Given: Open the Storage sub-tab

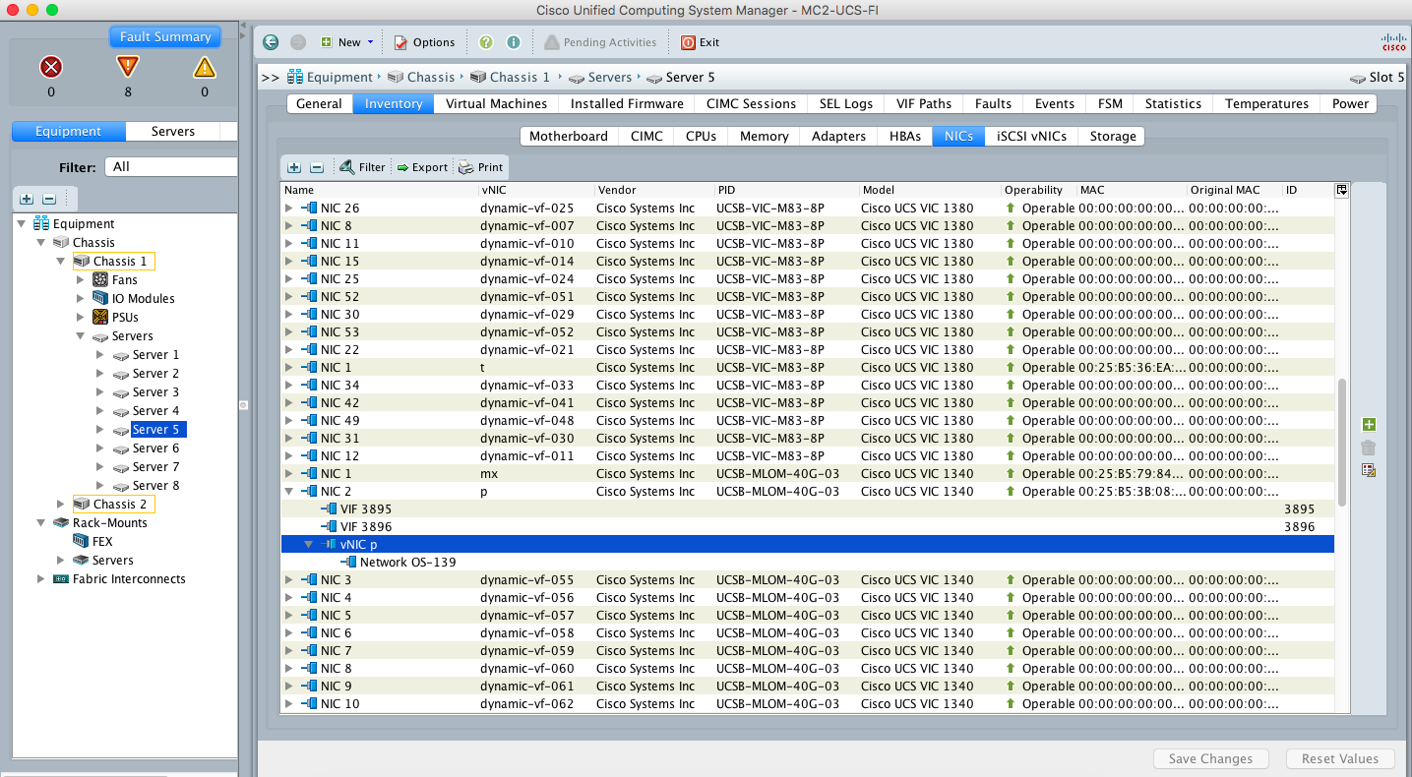Looking at the screenshot, I should pos(1113,136).
